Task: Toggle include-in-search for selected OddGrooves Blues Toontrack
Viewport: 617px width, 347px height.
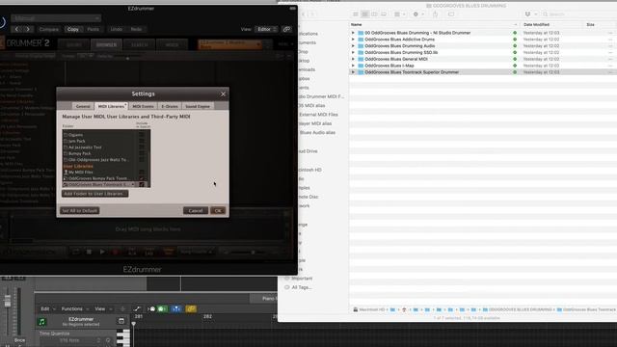Action: click(142, 184)
